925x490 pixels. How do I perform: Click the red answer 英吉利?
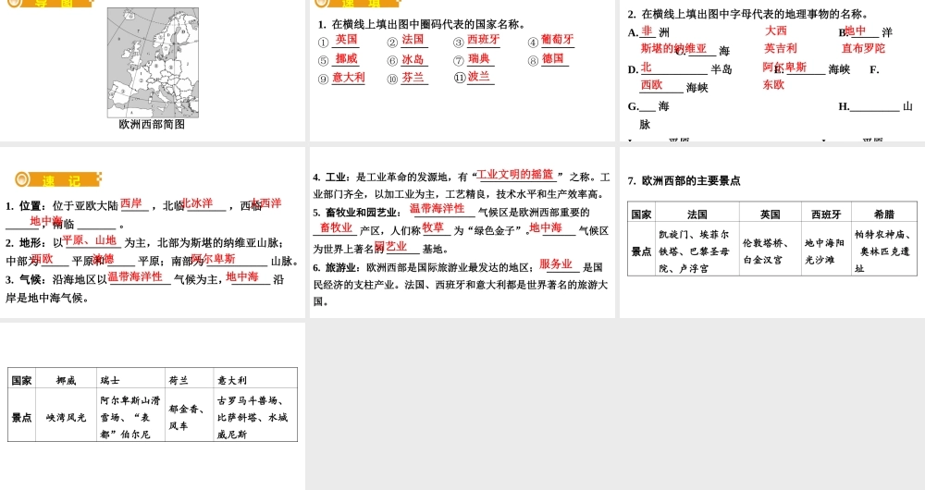pos(781,48)
